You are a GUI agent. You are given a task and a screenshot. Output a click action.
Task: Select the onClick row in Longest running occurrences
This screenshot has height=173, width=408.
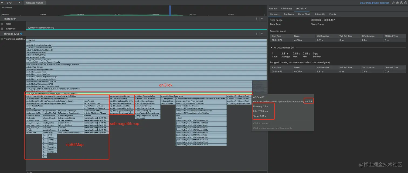pos(338,71)
